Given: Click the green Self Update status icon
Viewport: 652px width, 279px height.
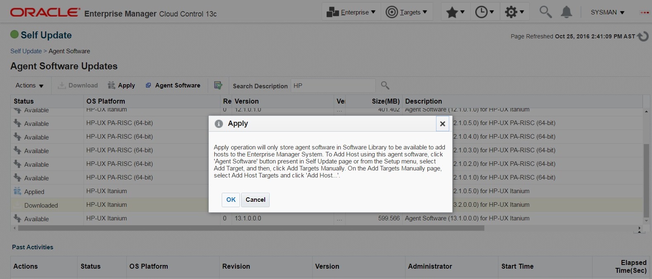Looking at the screenshot, I should pos(14,34).
